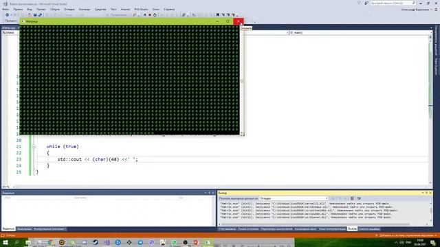
Task: Click pin icon of the Вывод panel
Action: click(426, 193)
